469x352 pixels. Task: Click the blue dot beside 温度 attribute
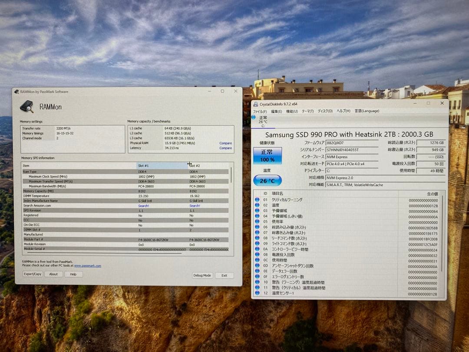[x=257, y=204]
